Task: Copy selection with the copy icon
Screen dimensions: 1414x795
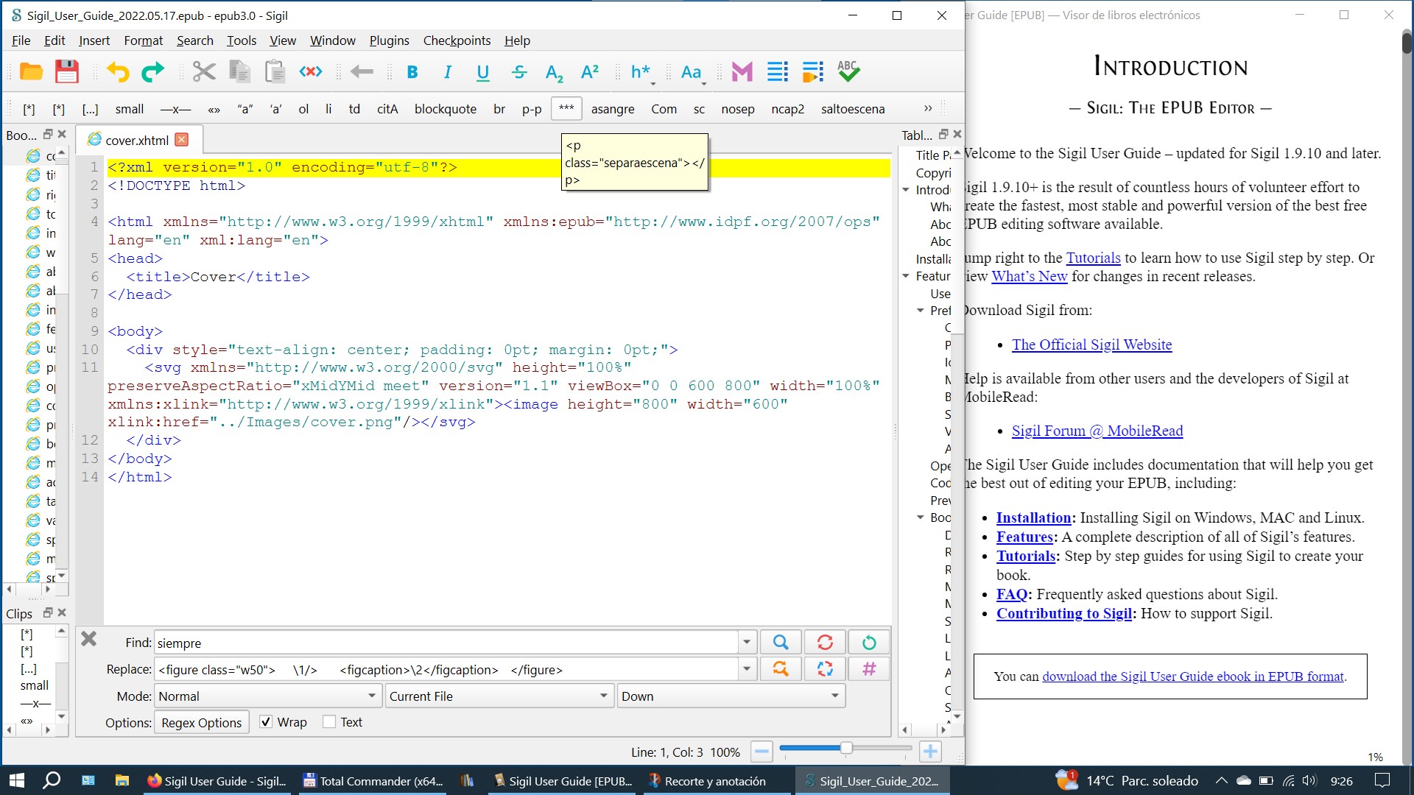Action: (x=239, y=71)
